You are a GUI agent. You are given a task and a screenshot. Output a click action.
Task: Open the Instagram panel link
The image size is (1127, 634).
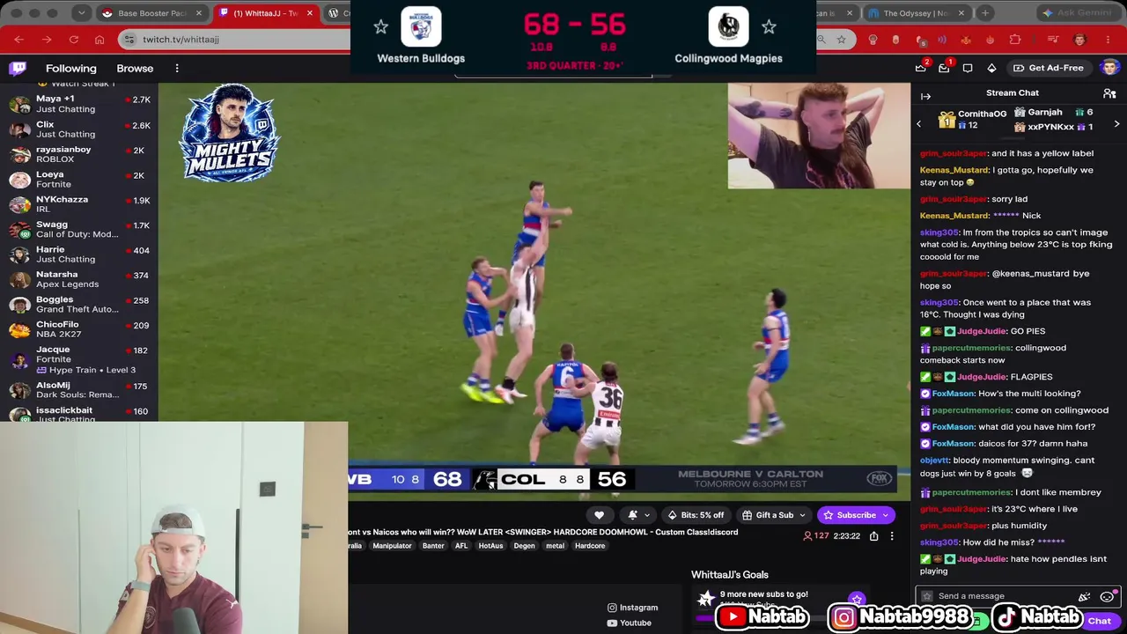(x=633, y=608)
